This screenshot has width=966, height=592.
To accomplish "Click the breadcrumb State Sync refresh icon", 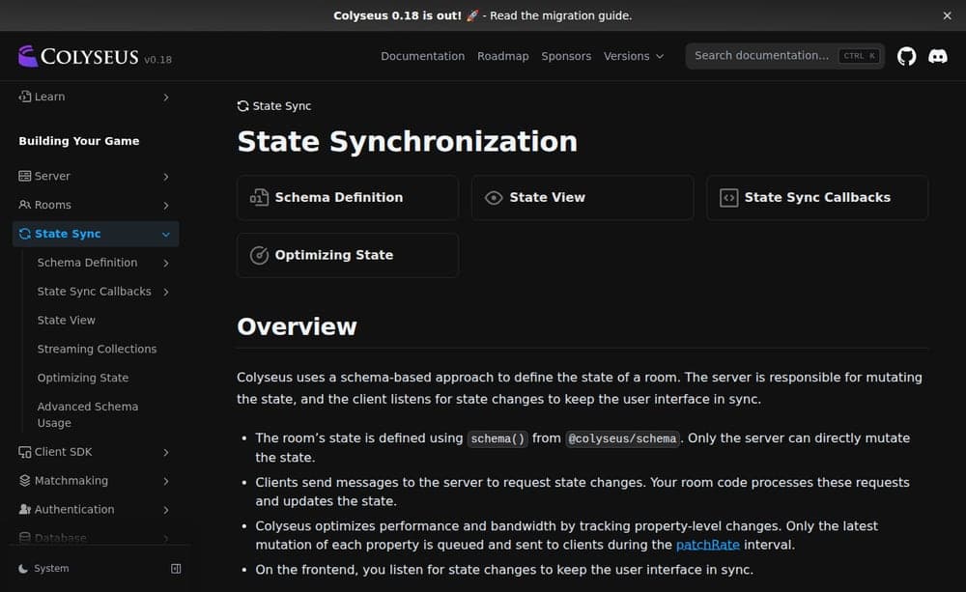I will (x=242, y=106).
